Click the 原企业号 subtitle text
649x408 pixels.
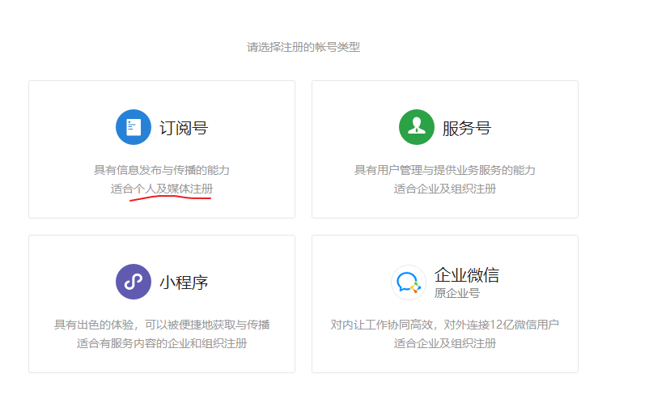coord(457,293)
